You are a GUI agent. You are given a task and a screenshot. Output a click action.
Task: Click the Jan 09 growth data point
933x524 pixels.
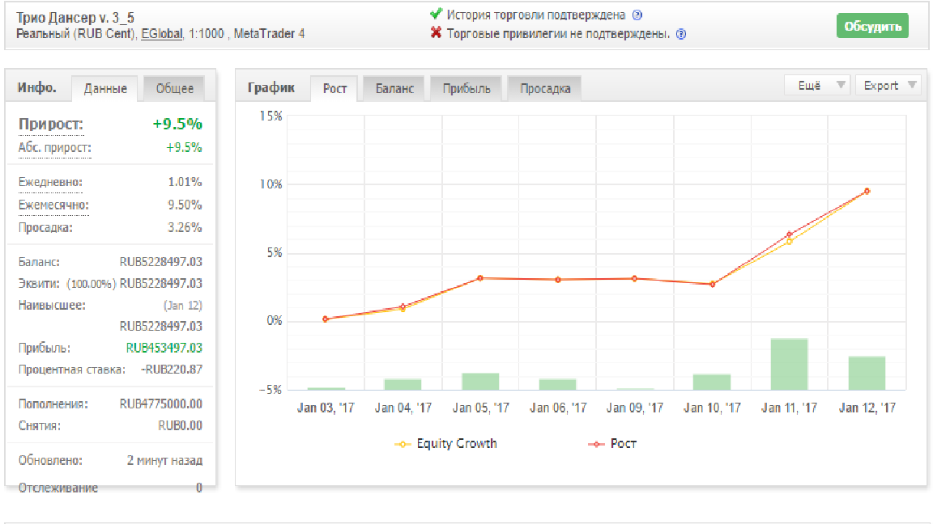[634, 278]
